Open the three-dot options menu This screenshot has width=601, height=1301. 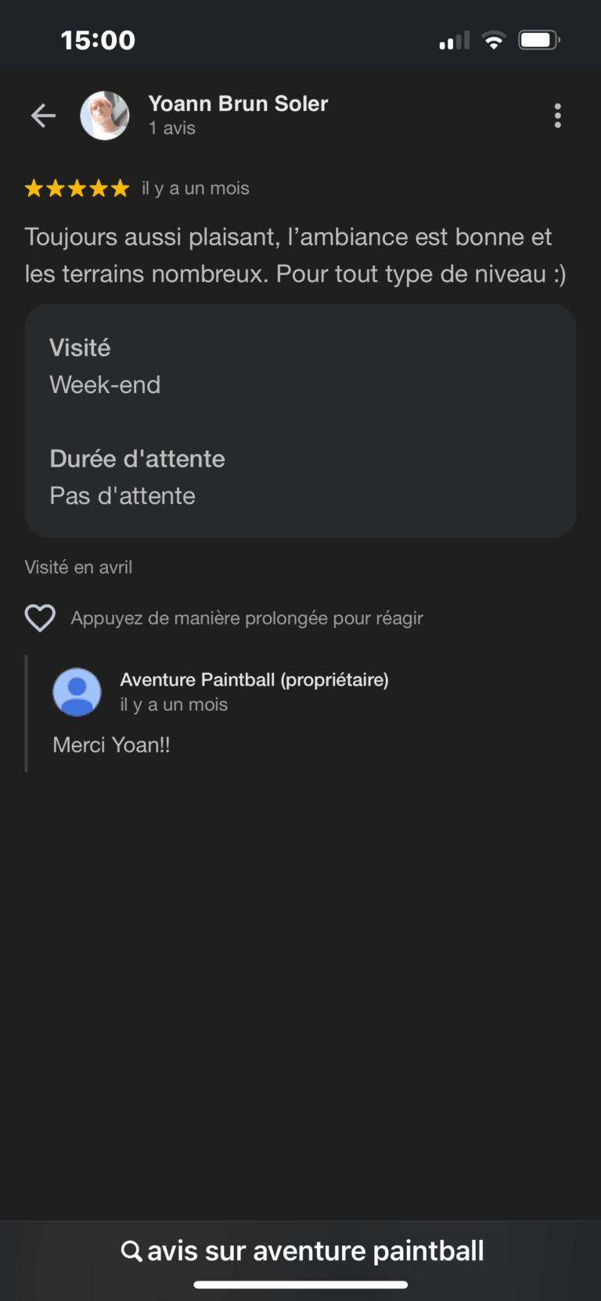(x=557, y=116)
